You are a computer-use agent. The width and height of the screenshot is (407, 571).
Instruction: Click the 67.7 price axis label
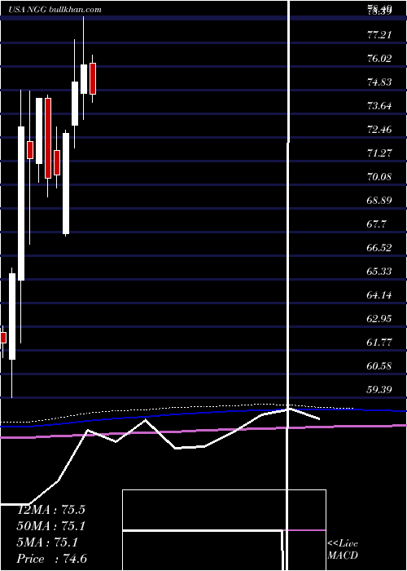(x=376, y=224)
